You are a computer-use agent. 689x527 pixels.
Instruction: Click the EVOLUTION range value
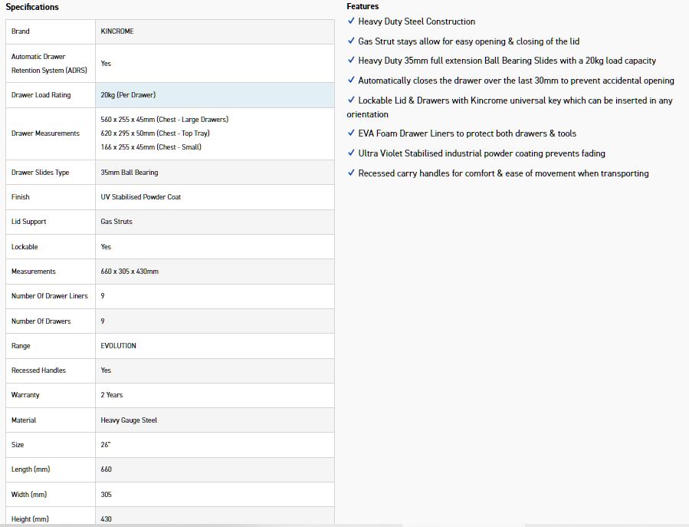(118, 346)
